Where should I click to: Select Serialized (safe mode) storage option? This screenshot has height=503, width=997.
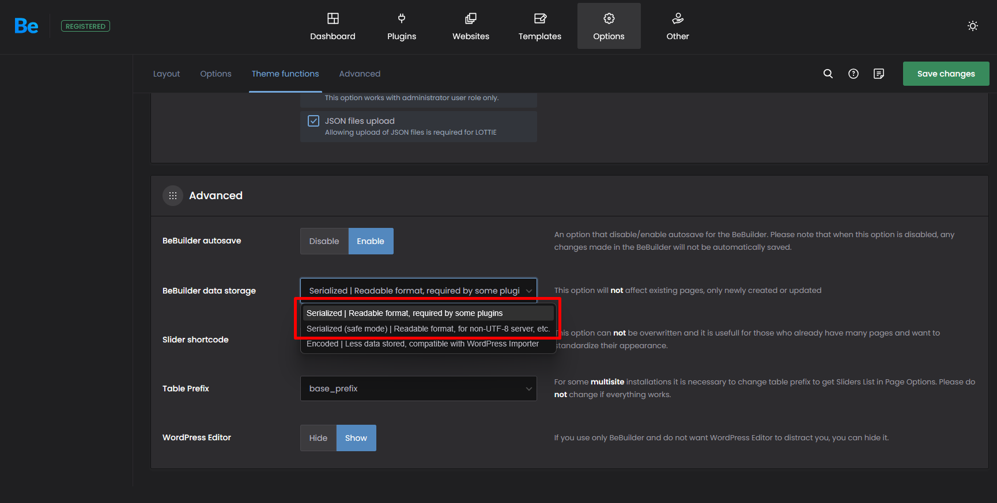(x=428, y=329)
